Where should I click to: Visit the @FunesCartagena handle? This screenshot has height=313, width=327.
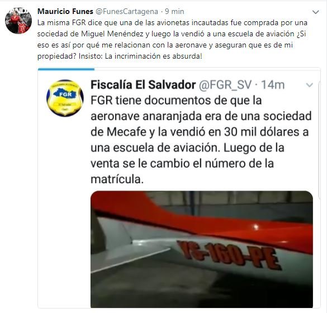pos(127,11)
